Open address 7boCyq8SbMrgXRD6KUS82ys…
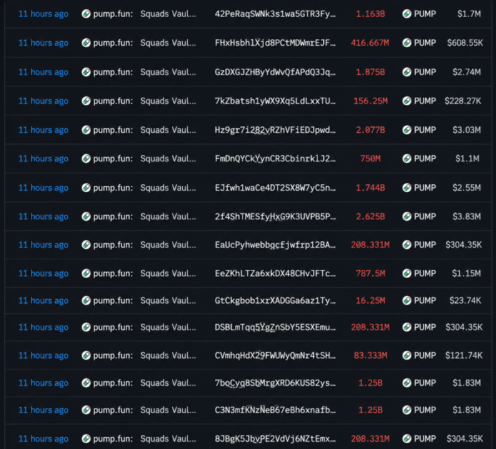 point(275,383)
